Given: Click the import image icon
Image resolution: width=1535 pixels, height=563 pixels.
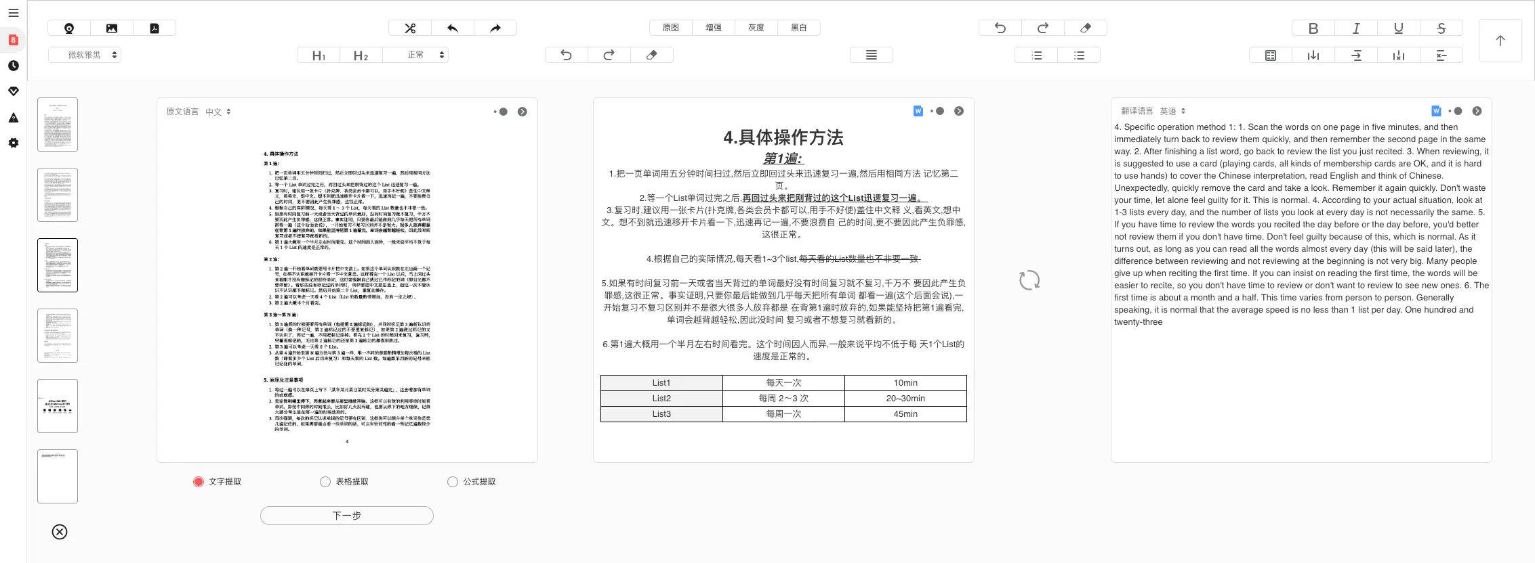Looking at the screenshot, I should point(112,28).
